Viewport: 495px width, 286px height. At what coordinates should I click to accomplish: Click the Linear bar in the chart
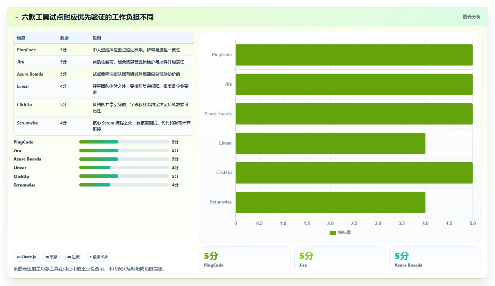coord(330,143)
